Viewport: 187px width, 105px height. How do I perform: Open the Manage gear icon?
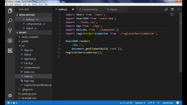[10, 95]
